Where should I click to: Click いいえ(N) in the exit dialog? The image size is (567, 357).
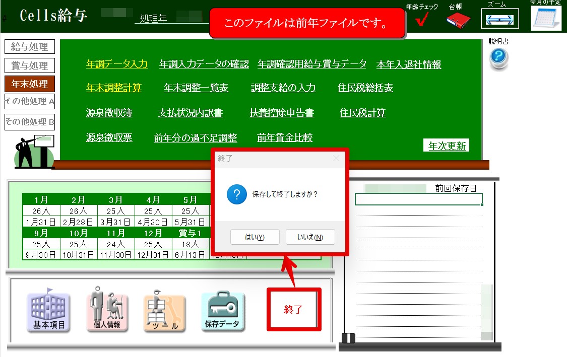310,237
